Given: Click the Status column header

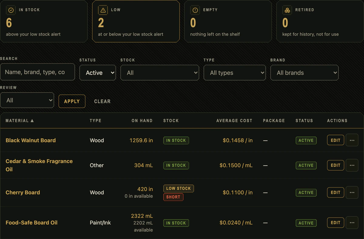Looking at the screenshot, I should click(x=304, y=121).
